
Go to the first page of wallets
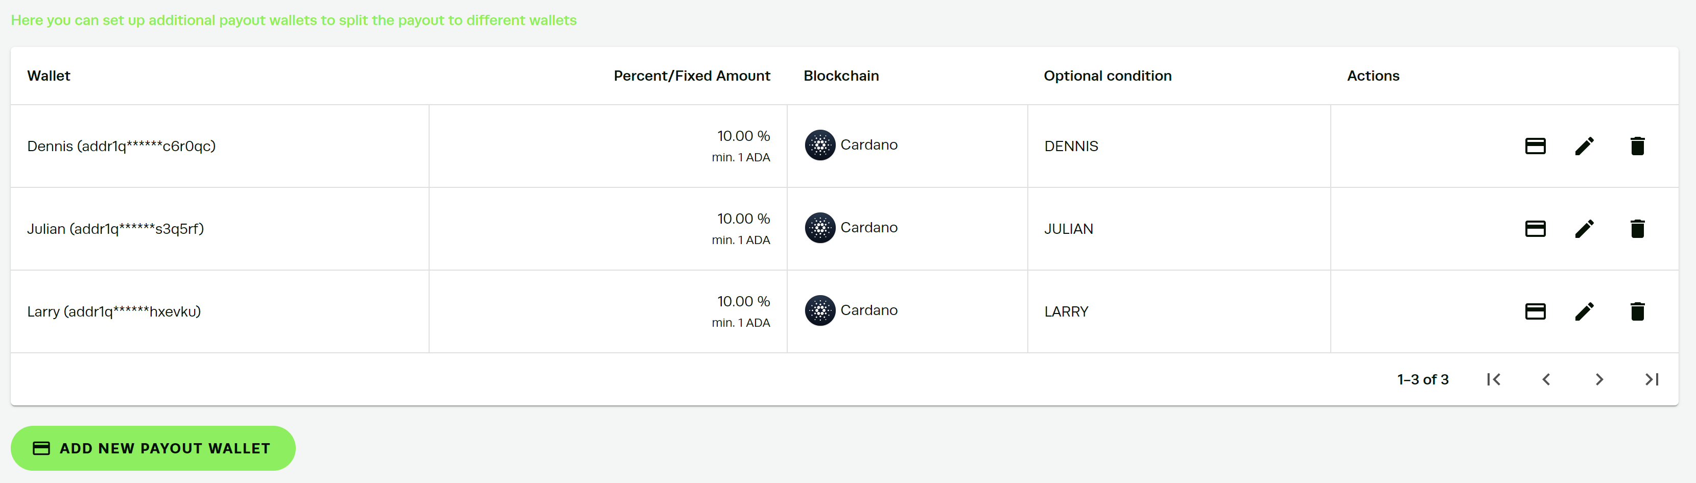pos(1493,380)
